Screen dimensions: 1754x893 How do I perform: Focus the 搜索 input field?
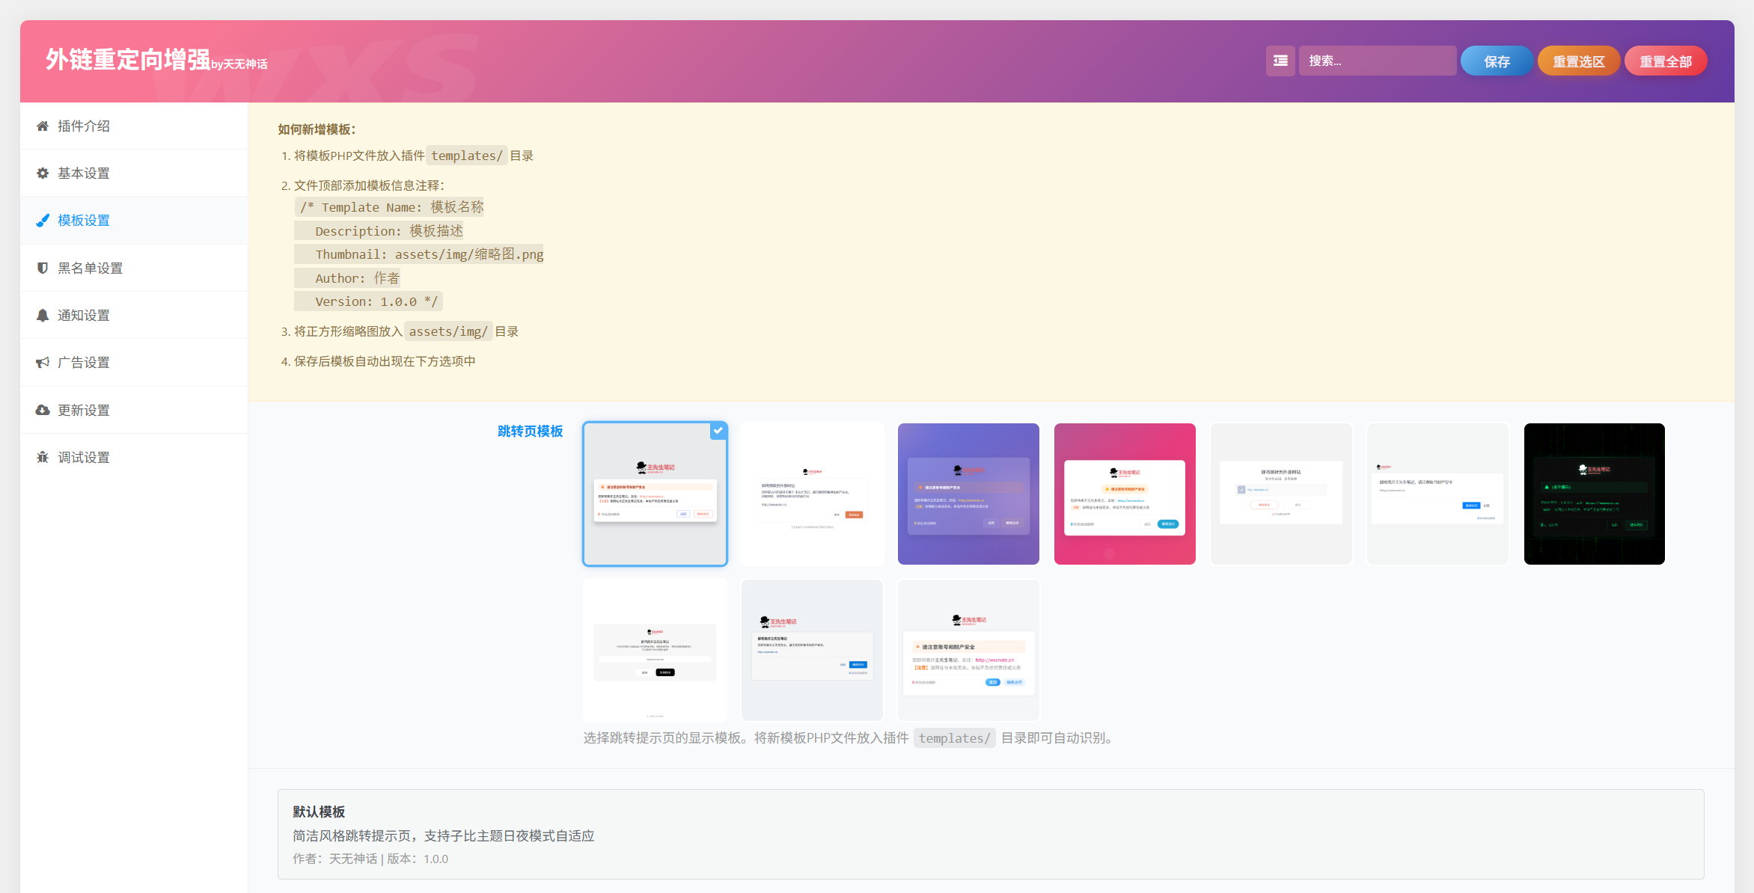tap(1378, 61)
